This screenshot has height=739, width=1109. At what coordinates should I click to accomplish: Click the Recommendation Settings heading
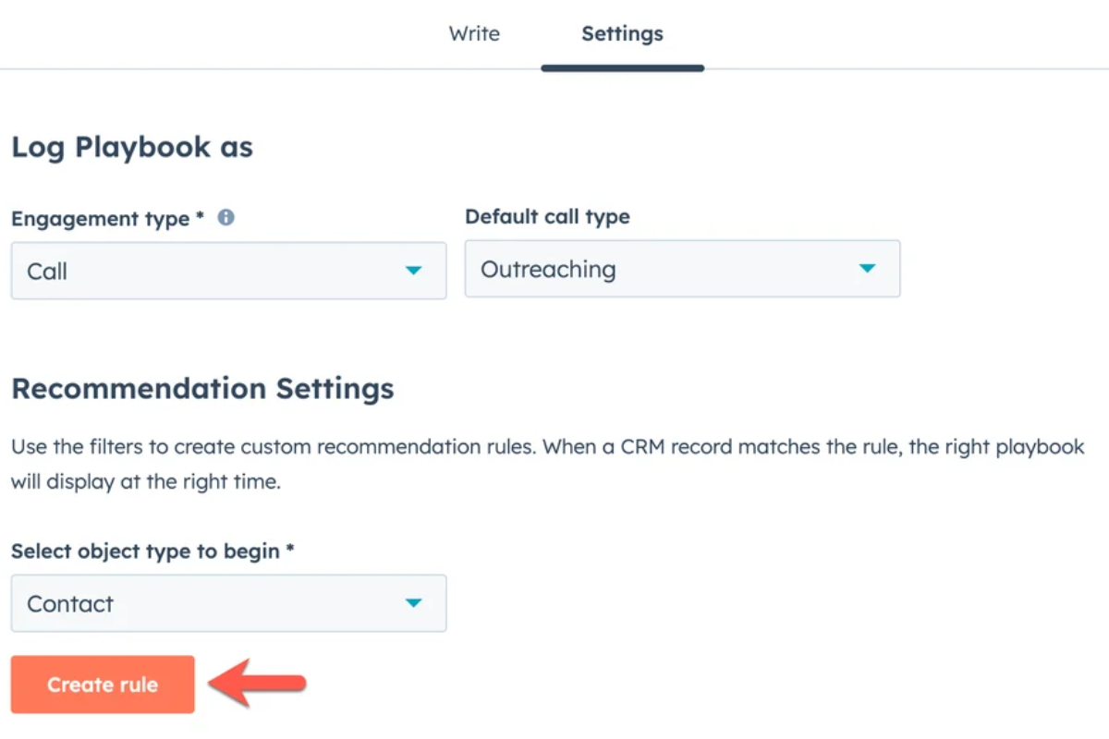tap(202, 388)
